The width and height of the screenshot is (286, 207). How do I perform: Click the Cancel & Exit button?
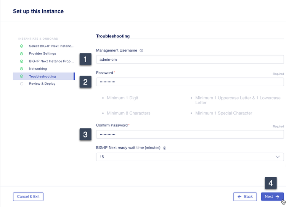tap(28, 197)
